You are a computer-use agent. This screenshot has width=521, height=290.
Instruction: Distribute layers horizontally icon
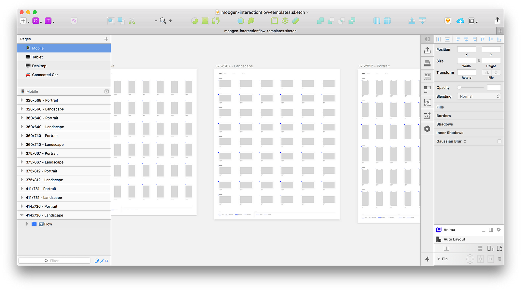tap(439, 39)
